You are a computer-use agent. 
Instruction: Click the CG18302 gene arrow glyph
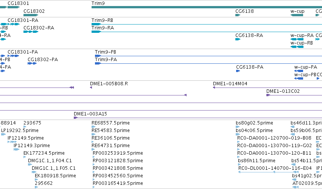31,15
